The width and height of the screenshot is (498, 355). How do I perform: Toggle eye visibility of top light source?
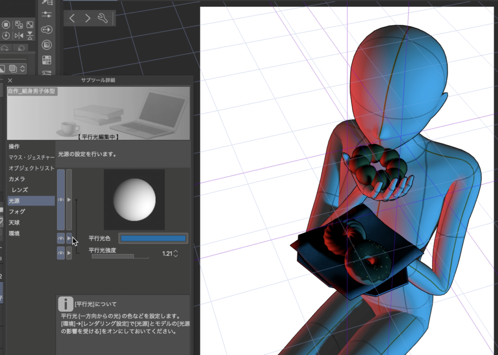click(x=61, y=200)
